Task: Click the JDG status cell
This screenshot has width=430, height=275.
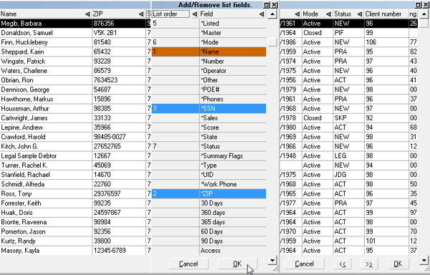Action: pyautogui.click(x=348, y=175)
